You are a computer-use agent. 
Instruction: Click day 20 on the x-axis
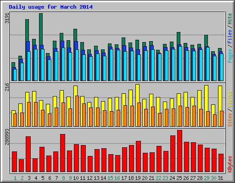[x=145, y=178]
